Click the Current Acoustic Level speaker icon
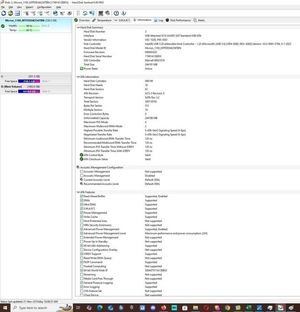Viewport: 300px width, 312px height. (81, 180)
